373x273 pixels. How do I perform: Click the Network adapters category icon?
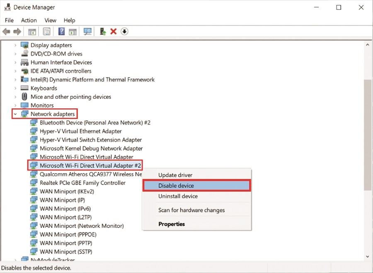pos(24,114)
